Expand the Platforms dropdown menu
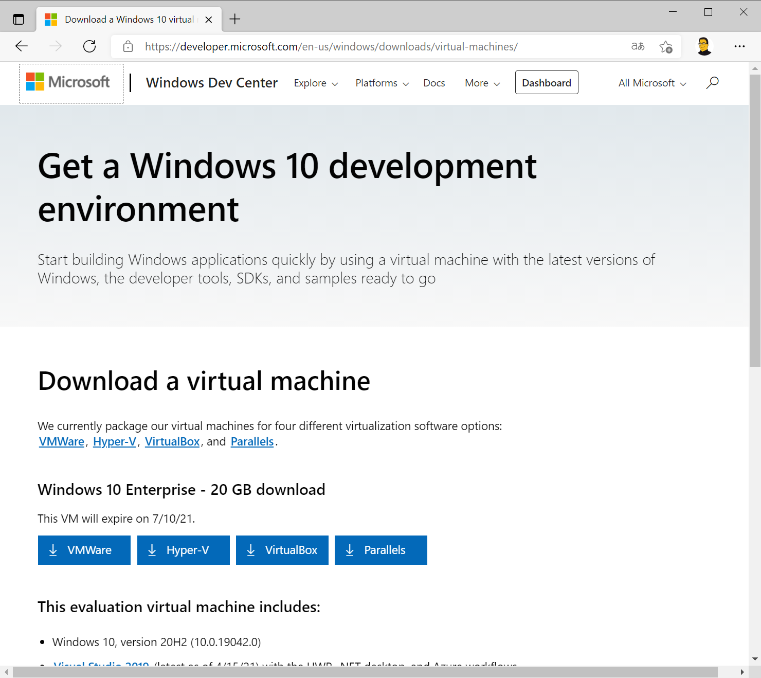The width and height of the screenshot is (761, 678). tap(382, 83)
